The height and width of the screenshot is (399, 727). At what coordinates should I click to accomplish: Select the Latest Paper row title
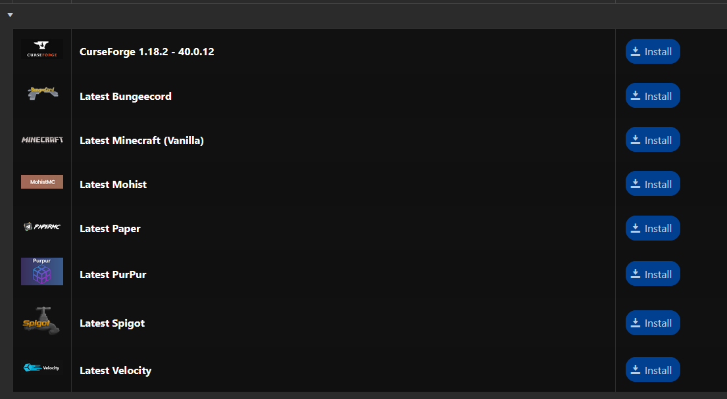click(x=110, y=229)
